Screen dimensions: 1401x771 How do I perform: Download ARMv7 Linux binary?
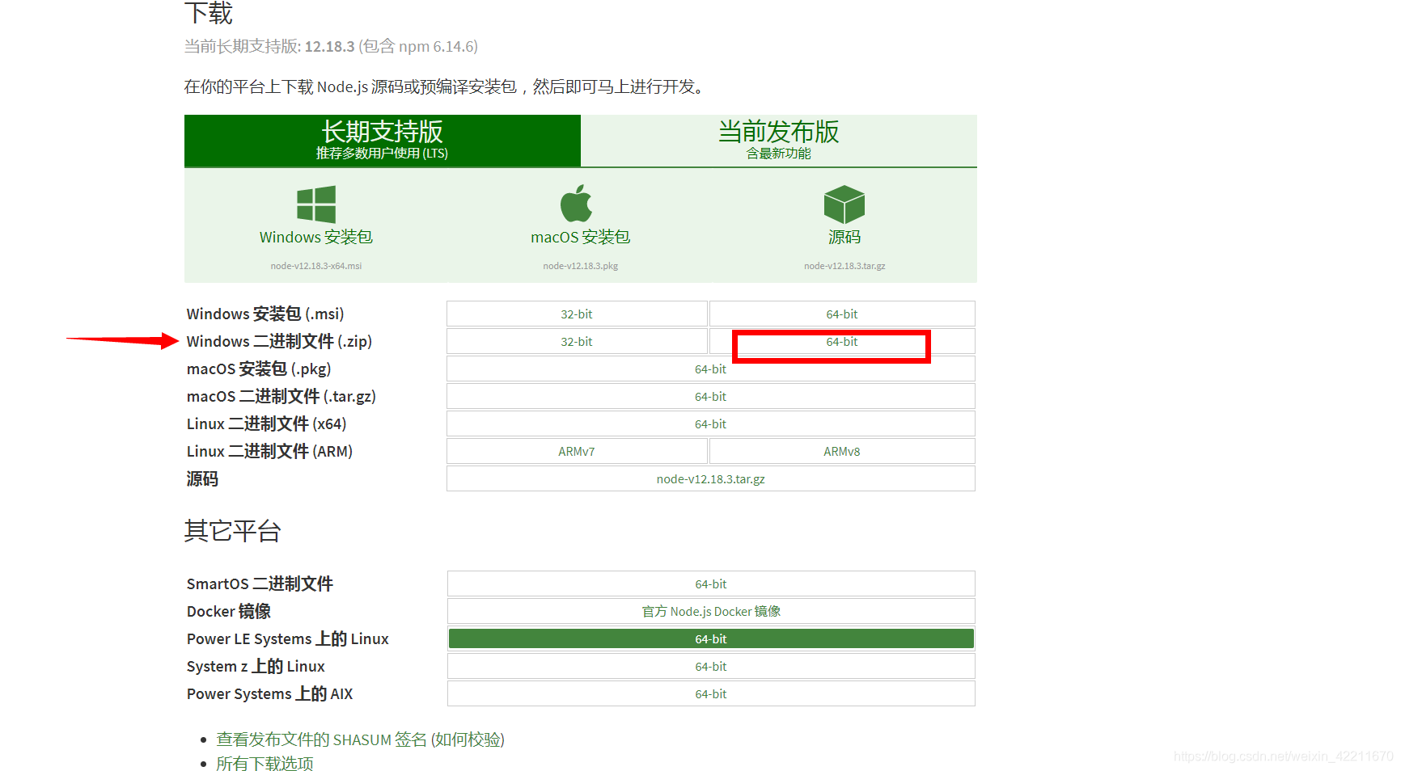[x=577, y=451]
